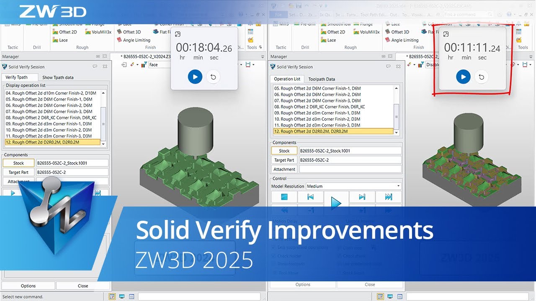Toggle highlighted layout icon in left status bar
The width and height of the screenshot is (536, 301).
(112, 296)
